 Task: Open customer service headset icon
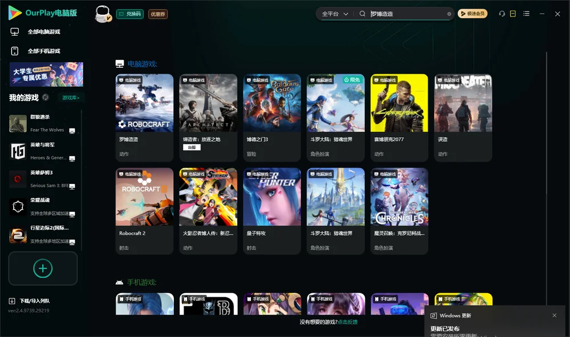click(x=502, y=14)
